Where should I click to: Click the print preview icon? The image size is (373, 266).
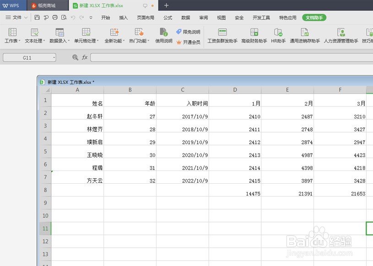[x=64, y=17]
